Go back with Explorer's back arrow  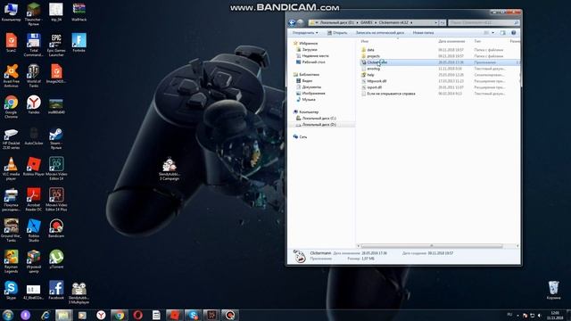pos(292,22)
